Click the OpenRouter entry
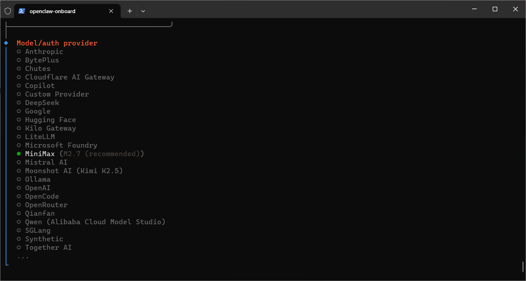The image size is (526, 281). (x=42, y=205)
